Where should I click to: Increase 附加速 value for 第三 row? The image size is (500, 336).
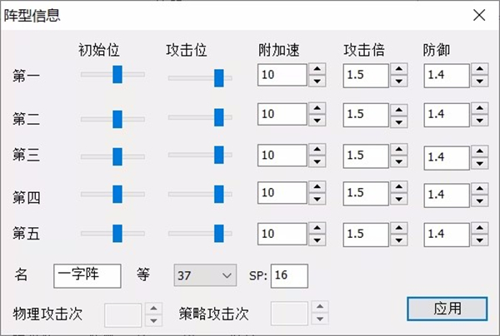click(x=317, y=149)
